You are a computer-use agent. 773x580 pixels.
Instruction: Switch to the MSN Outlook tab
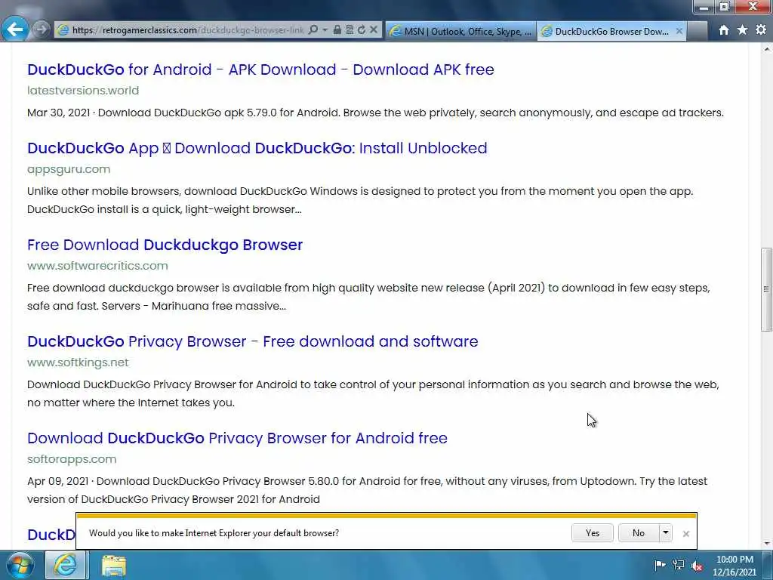(460, 31)
